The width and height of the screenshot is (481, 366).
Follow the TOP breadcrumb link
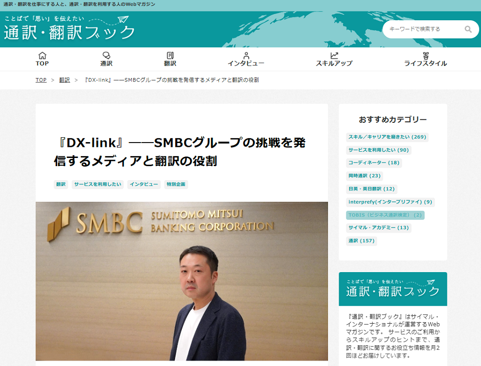[x=41, y=80]
